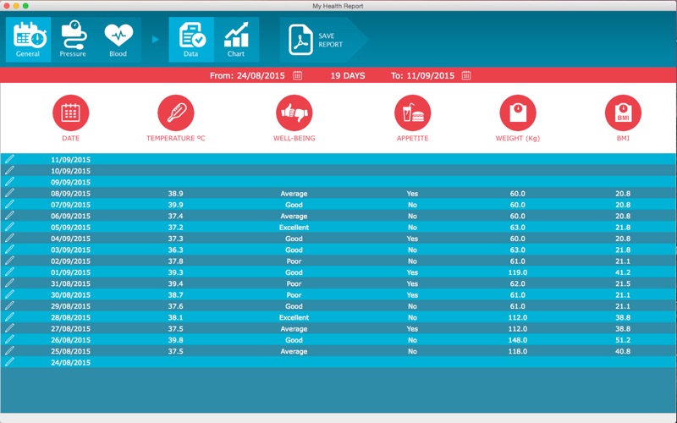Edit the 05/09/2015 entry with the pencil
The image size is (677, 423).
[x=9, y=226]
